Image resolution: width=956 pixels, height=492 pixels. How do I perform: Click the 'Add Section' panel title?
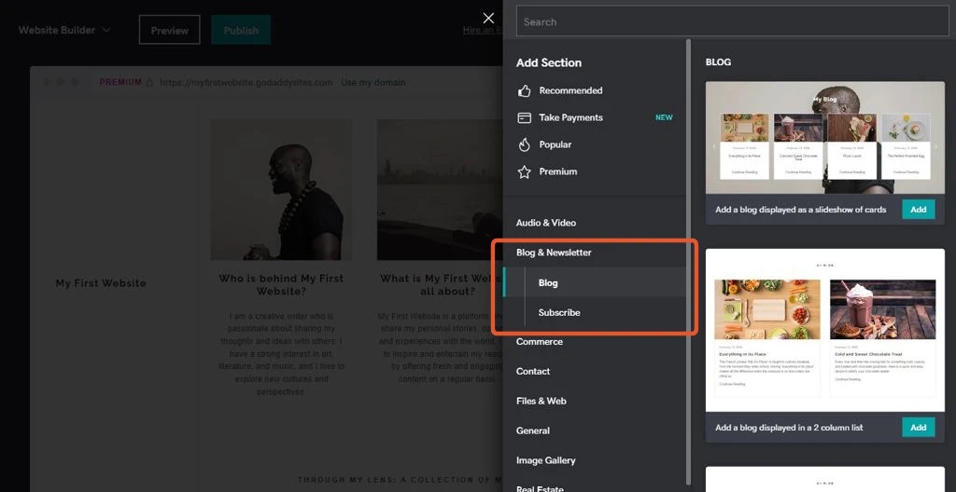pos(549,62)
